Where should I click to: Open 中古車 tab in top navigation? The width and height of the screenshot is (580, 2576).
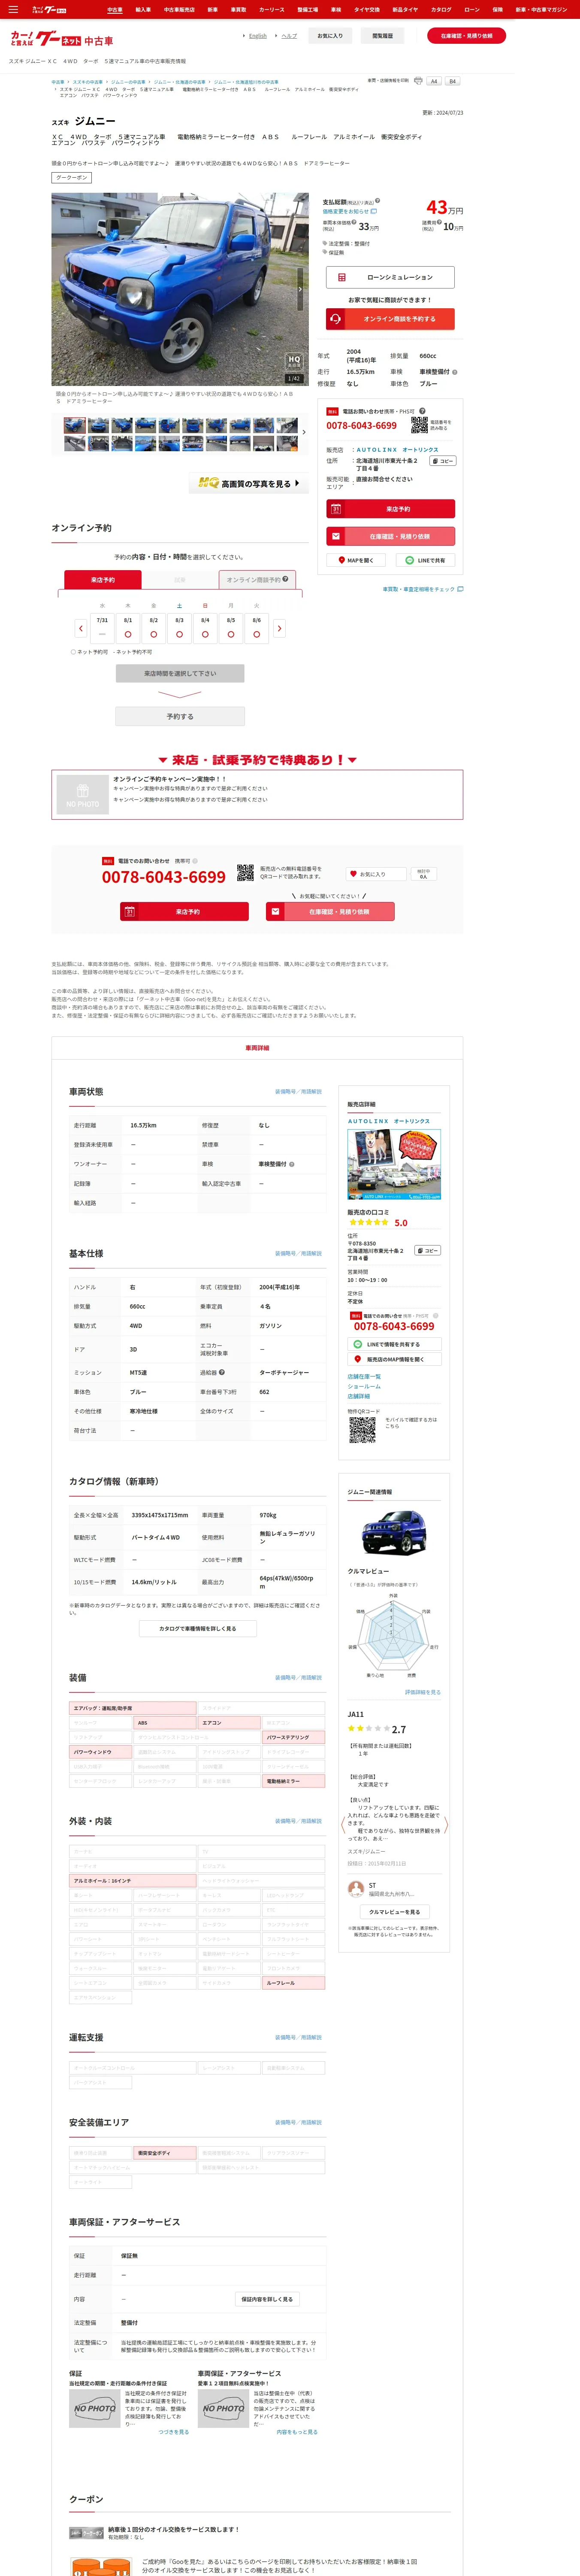click(x=115, y=9)
